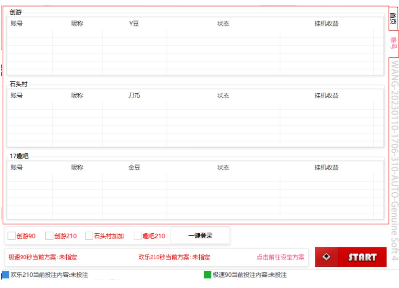Click 极速90当前投注内容:未投注 status text
399x288 pixels.
[250, 275]
